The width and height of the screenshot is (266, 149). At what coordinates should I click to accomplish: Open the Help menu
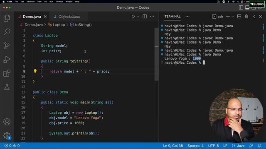77,2
